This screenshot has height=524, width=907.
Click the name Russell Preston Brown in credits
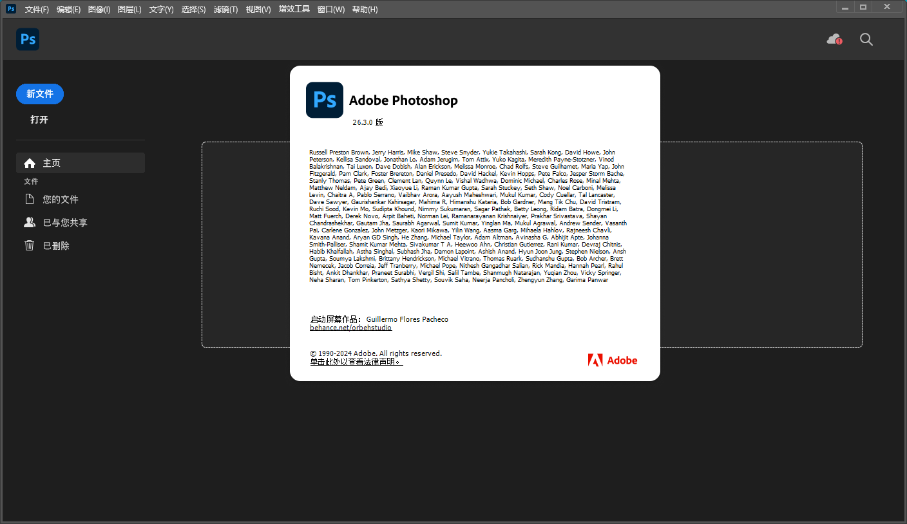click(x=339, y=153)
